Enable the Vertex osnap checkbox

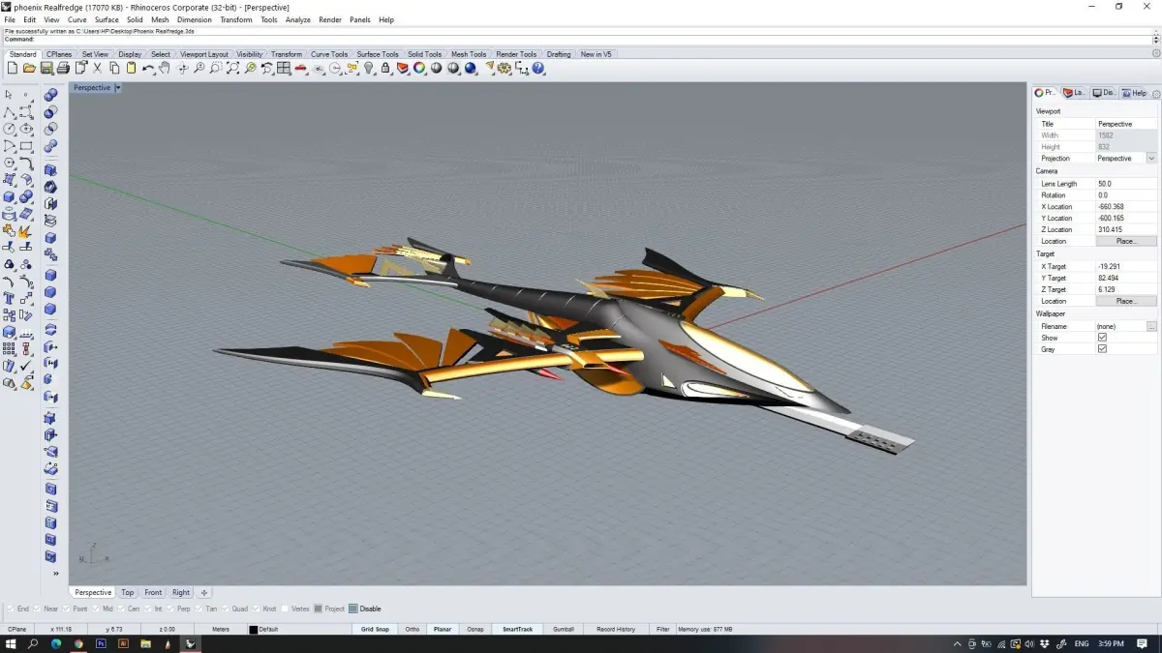click(x=285, y=608)
